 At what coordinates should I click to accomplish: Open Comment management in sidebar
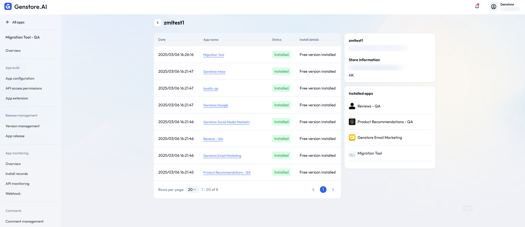tap(25, 221)
